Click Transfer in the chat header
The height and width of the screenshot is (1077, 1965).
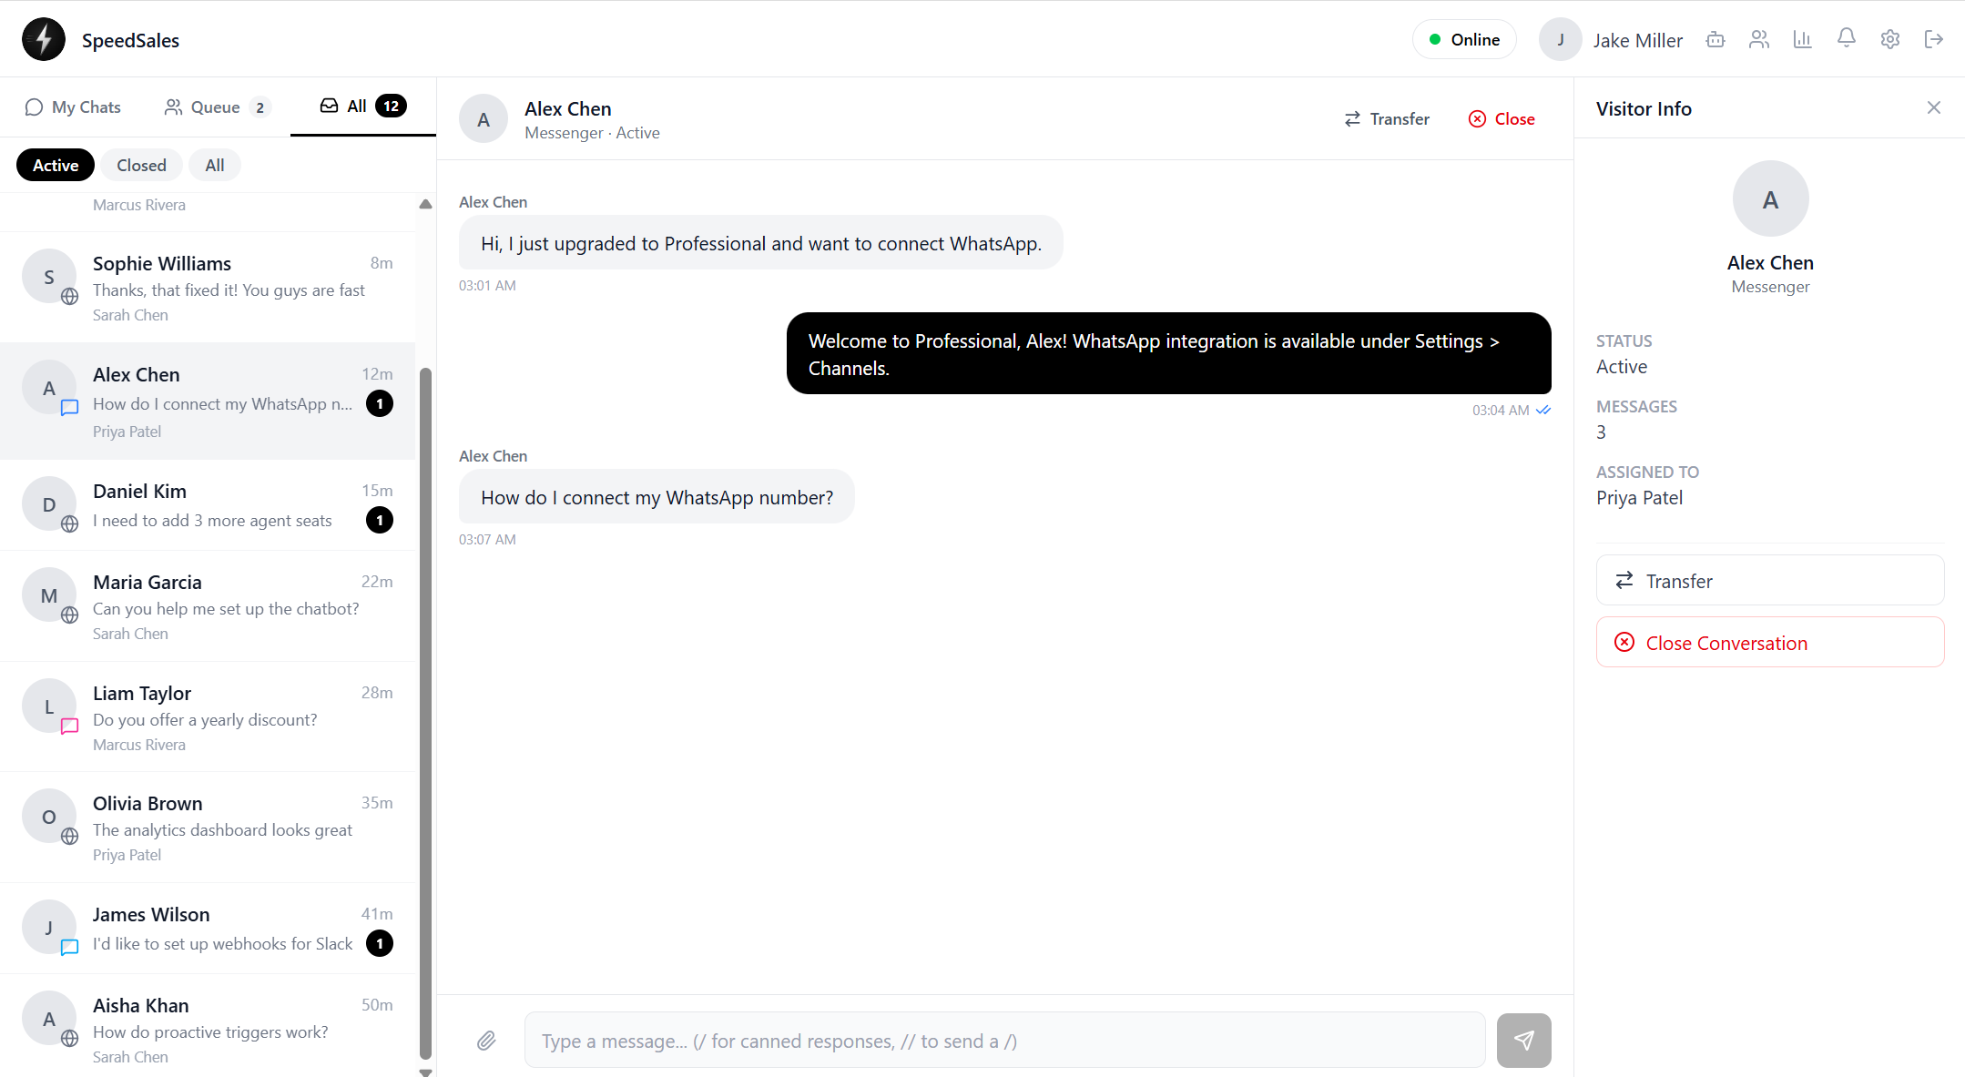click(x=1387, y=119)
